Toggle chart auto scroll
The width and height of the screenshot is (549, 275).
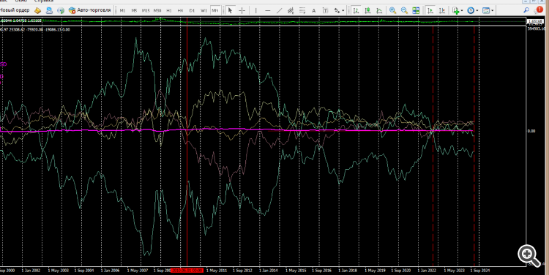pos(430,10)
